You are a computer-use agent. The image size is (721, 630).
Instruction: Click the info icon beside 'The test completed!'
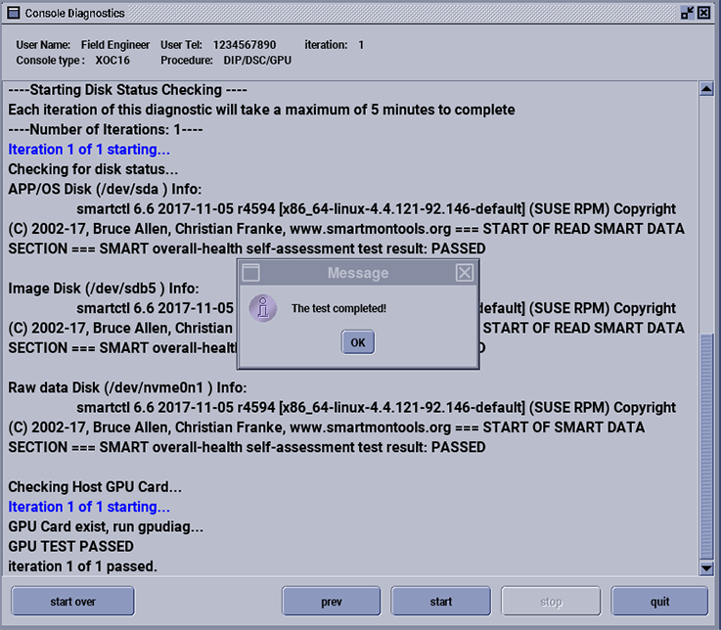(x=262, y=308)
